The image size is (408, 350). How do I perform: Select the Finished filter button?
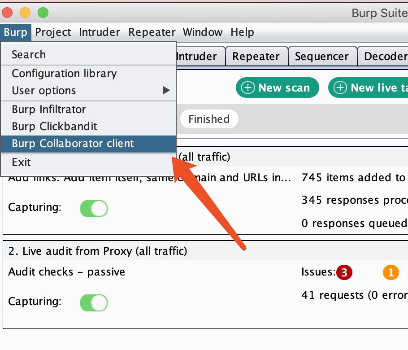(209, 119)
